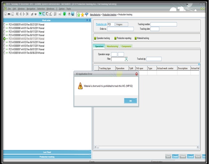Switch to the Components tab
The image size is (209, 164).
coord(126,46)
